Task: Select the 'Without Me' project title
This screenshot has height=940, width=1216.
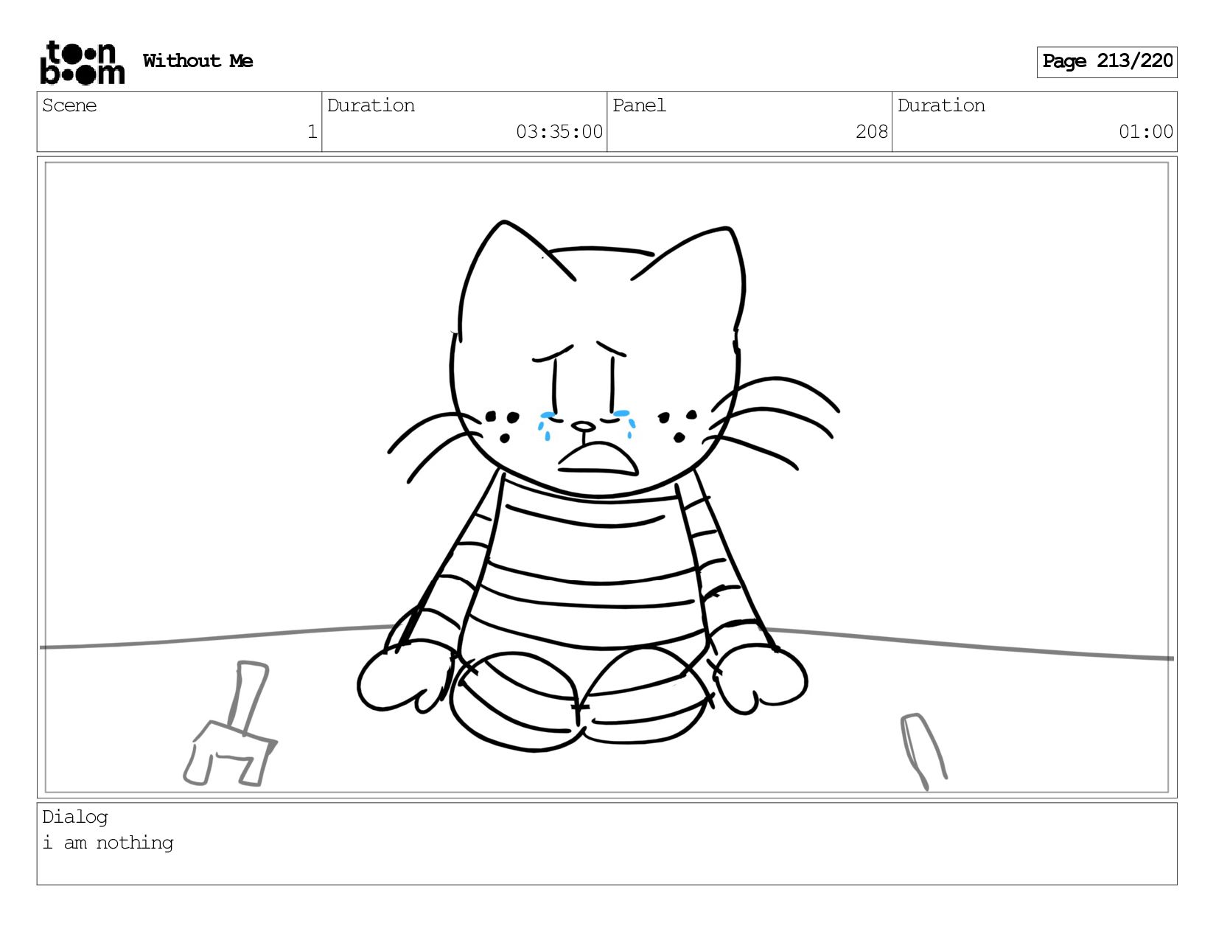Action: coord(198,60)
